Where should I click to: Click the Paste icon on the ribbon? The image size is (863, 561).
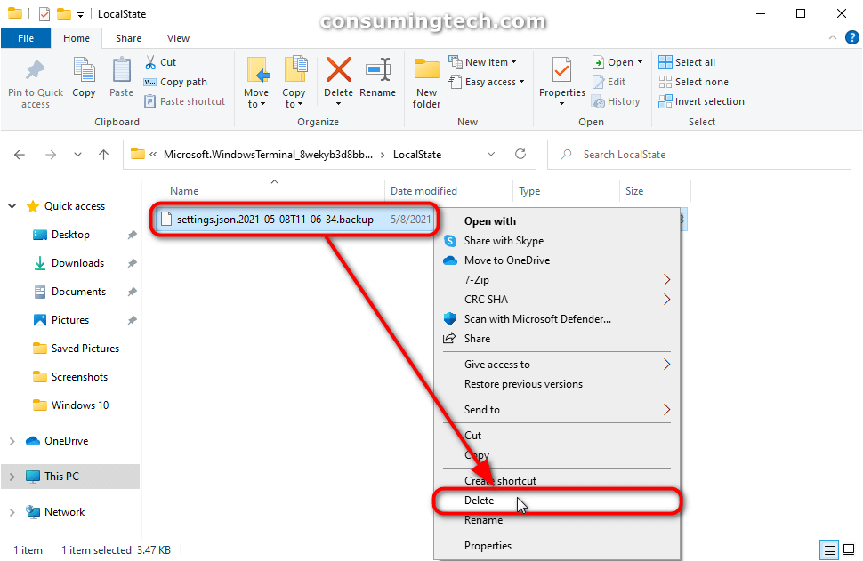pos(120,80)
